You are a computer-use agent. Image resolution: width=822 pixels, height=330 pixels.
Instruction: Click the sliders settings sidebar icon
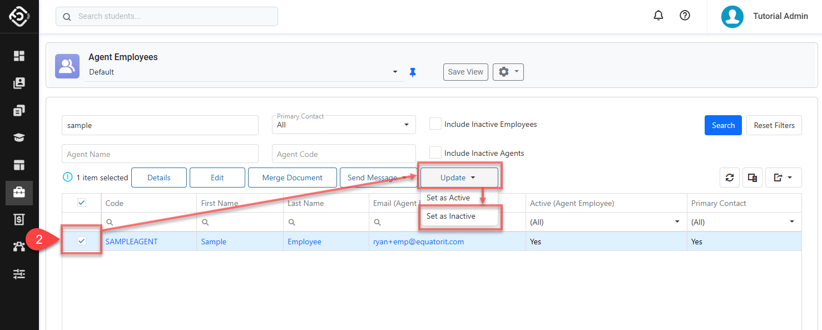tap(19, 274)
